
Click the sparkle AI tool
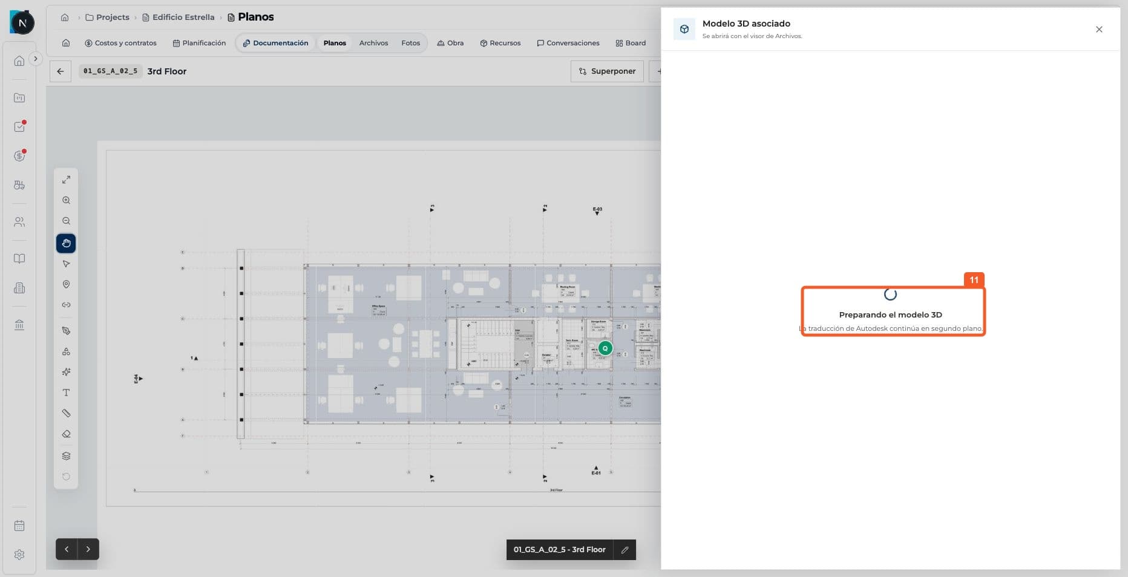coord(66,372)
